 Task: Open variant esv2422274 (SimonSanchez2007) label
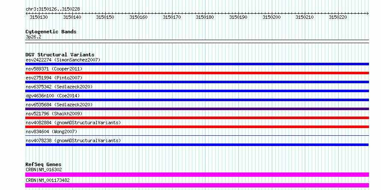pyautogui.click(x=63, y=60)
